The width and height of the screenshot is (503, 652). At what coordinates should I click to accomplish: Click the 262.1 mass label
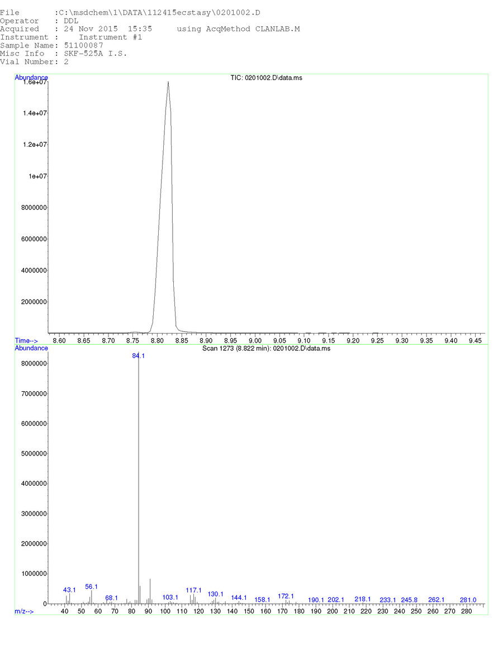tap(436, 600)
